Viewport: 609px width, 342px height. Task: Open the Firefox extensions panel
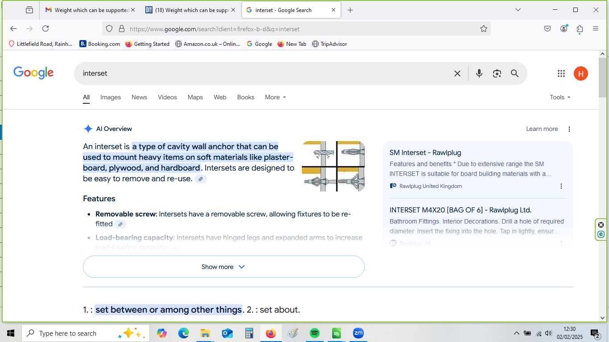click(x=580, y=29)
